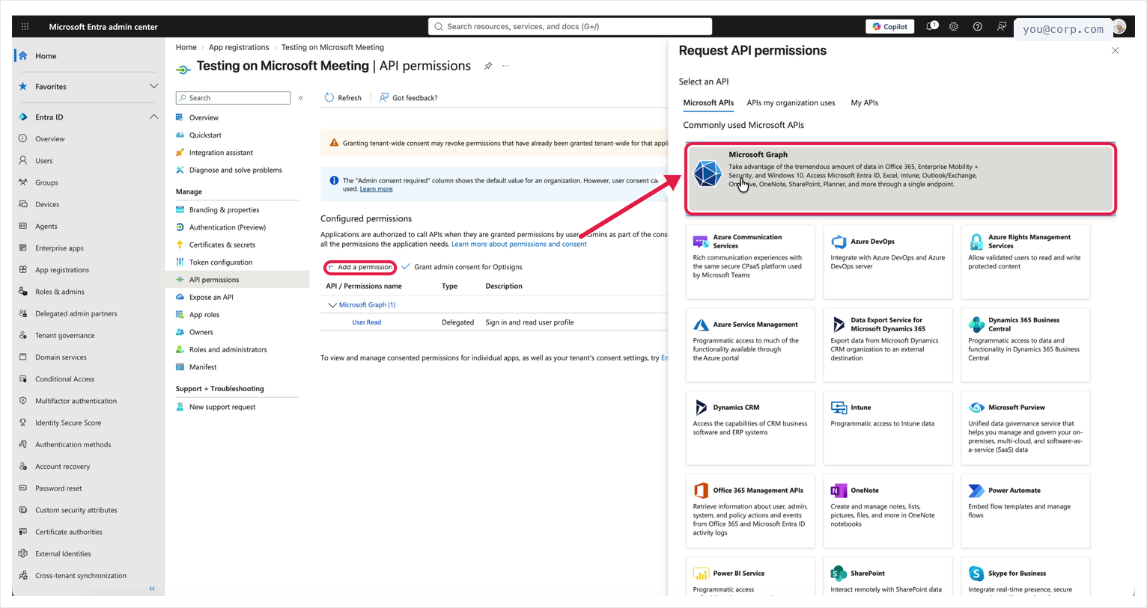Open Multifactor authentication icon in sidebar

[23, 400]
